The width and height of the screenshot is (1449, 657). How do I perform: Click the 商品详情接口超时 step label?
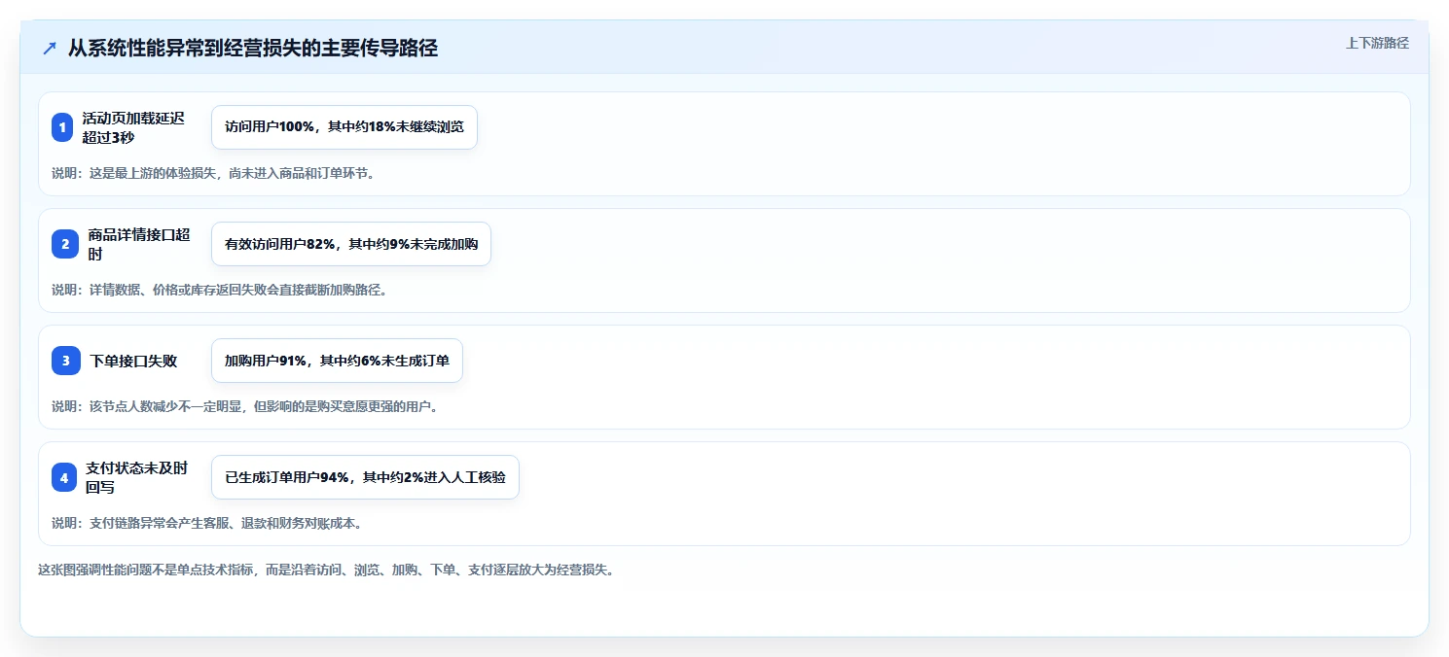[139, 244]
